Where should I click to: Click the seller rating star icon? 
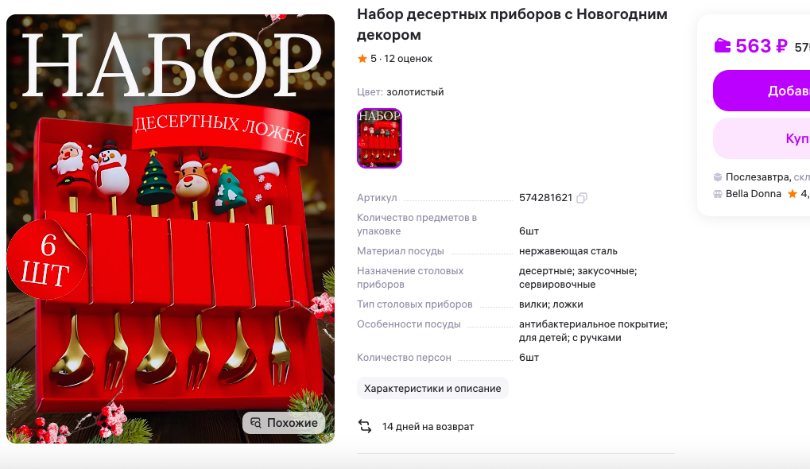click(792, 194)
